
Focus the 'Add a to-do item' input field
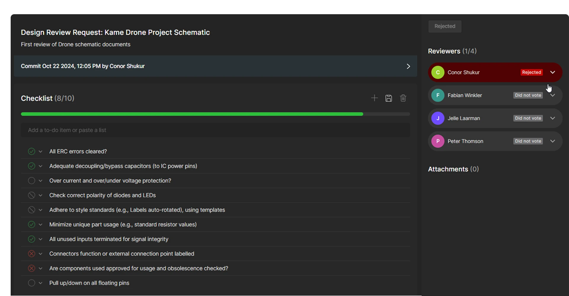point(215,130)
